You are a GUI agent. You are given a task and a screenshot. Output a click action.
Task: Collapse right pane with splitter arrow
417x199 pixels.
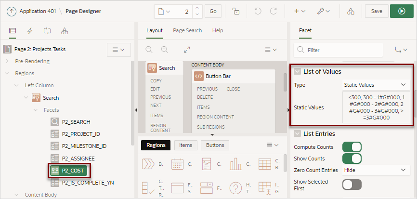pyautogui.click(x=288, y=110)
